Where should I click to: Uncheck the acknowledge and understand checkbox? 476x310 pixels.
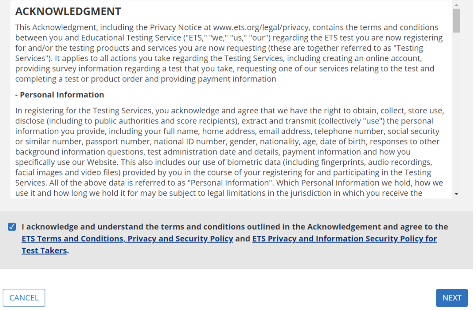click(x=12, y=227)
